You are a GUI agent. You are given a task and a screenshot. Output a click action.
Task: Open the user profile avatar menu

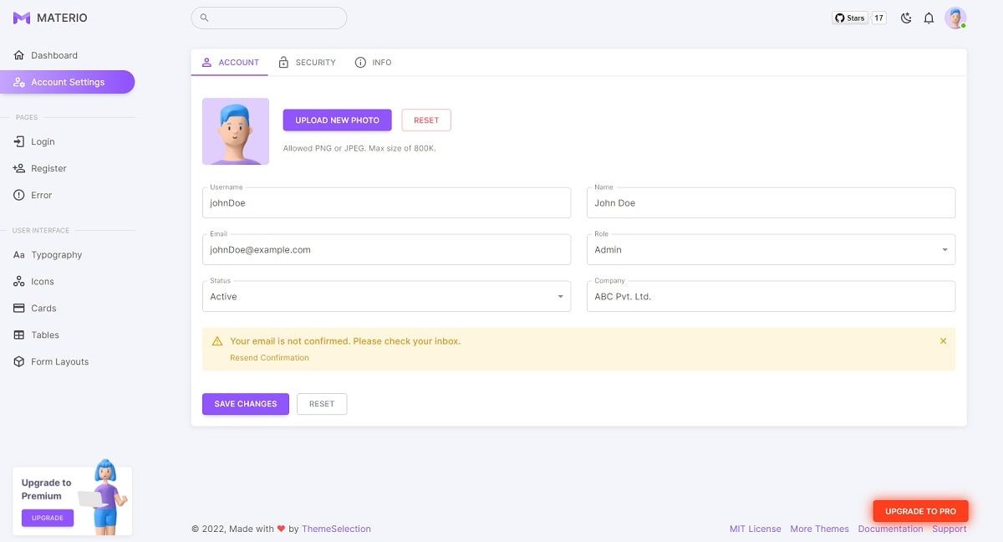point(955,18)
